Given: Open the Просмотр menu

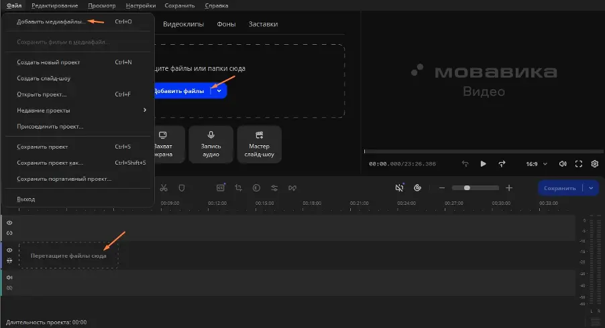Looking at the screenshot, I should 101,5.
